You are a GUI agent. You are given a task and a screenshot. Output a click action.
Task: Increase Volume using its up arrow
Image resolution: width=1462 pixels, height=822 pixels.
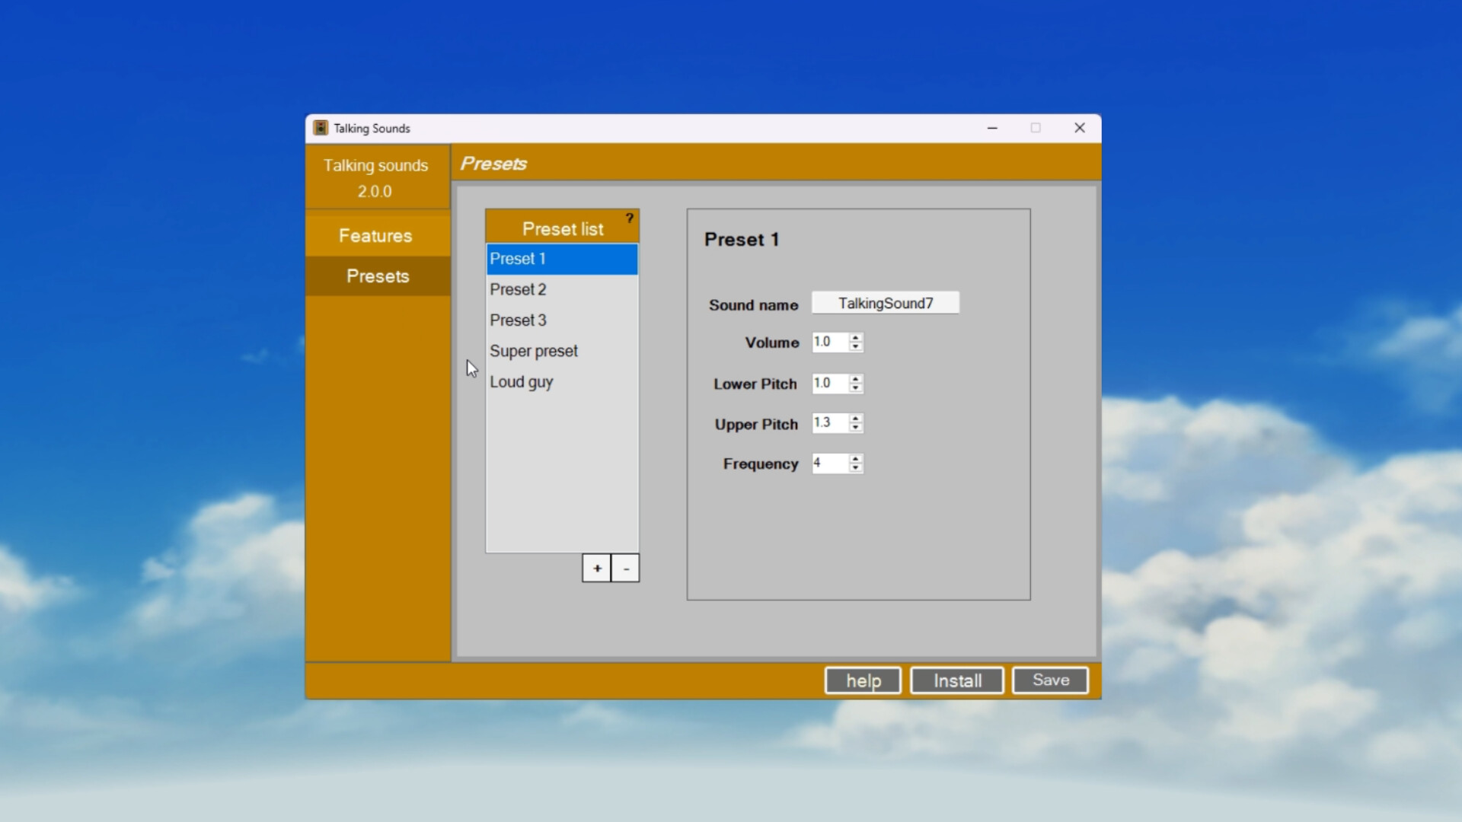click(856, 338)
